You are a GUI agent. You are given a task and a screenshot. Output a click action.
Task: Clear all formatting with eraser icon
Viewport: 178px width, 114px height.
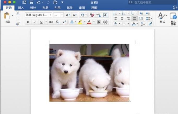tap(92, 15)
